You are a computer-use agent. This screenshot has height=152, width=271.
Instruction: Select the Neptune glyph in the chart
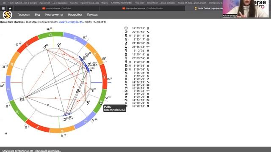click(93, 90)
